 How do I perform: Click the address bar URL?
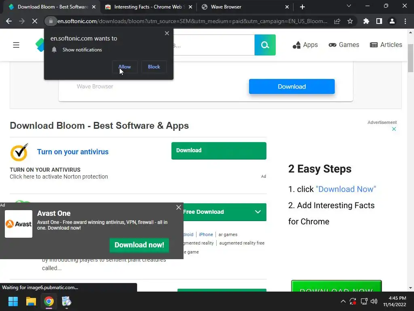tap(192, 21)
